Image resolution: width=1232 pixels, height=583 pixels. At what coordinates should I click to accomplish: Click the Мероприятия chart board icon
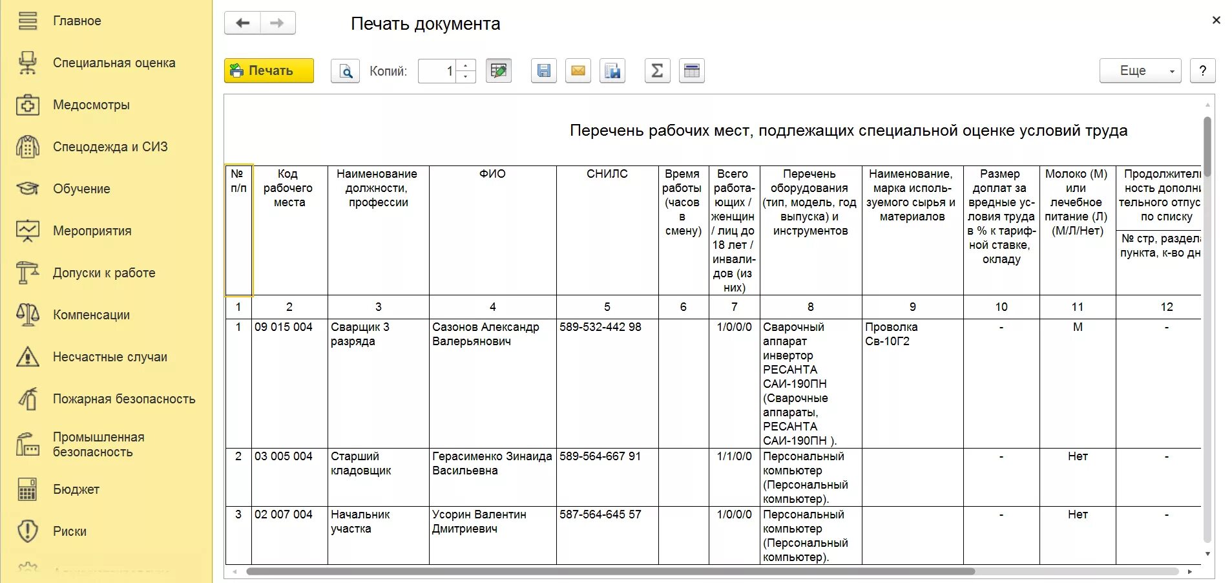[x=27, y=231]
